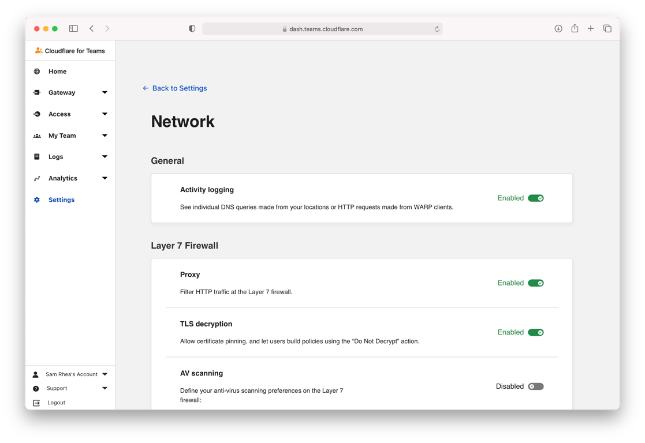This screenshot has height=443, width=645.
Task: Disable the Activity logging toggle
Action: tap(536, 198)
